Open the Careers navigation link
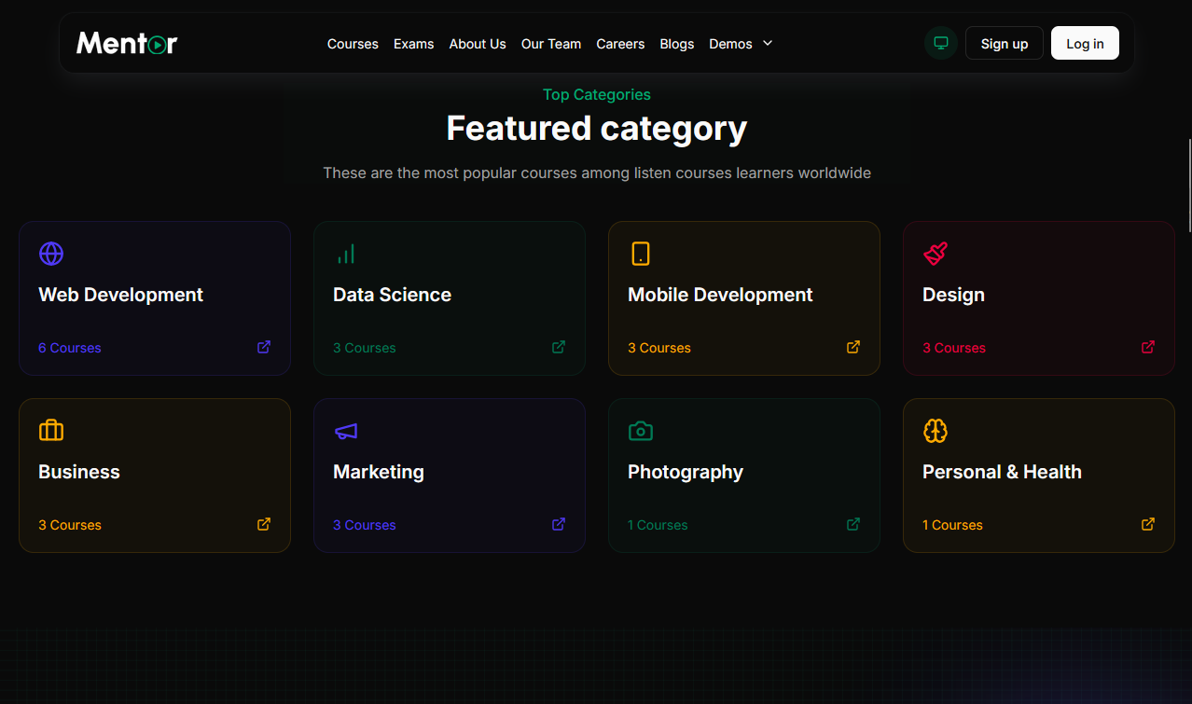Screen dimensions: 1192x704 coord(620,44)
